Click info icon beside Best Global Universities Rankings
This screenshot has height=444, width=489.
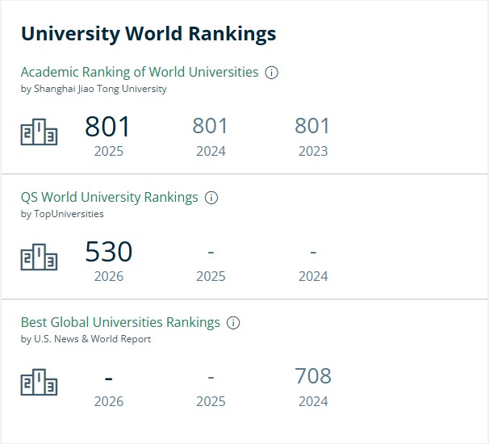pos(233,323)
